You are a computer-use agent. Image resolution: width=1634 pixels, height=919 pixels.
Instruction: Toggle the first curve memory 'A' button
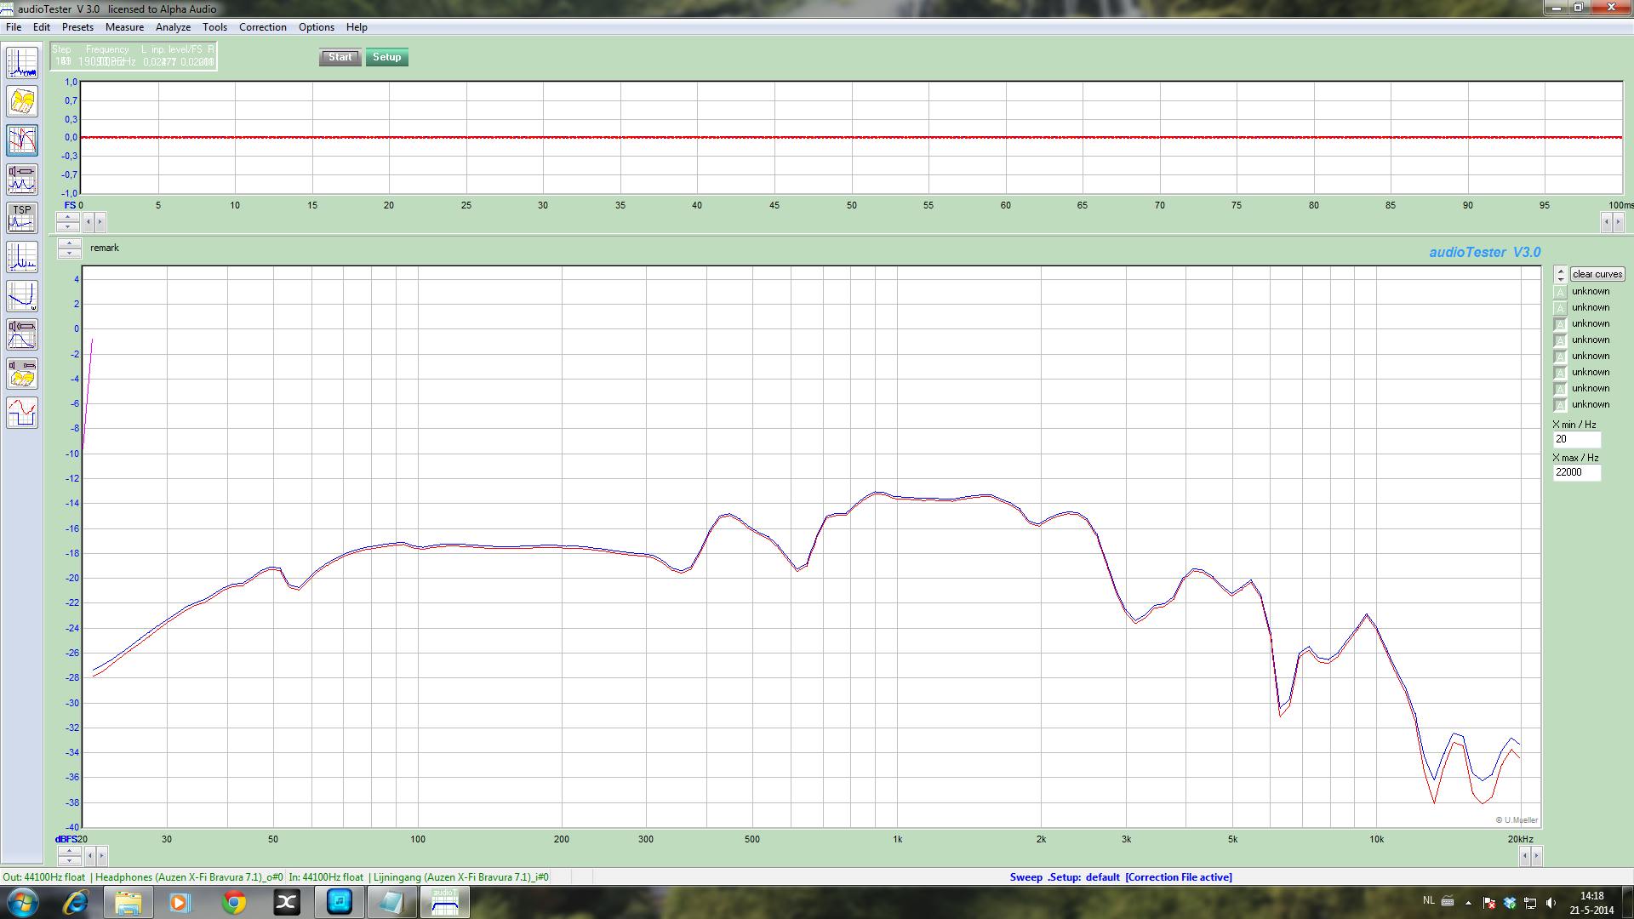(x=1560, y=292)
